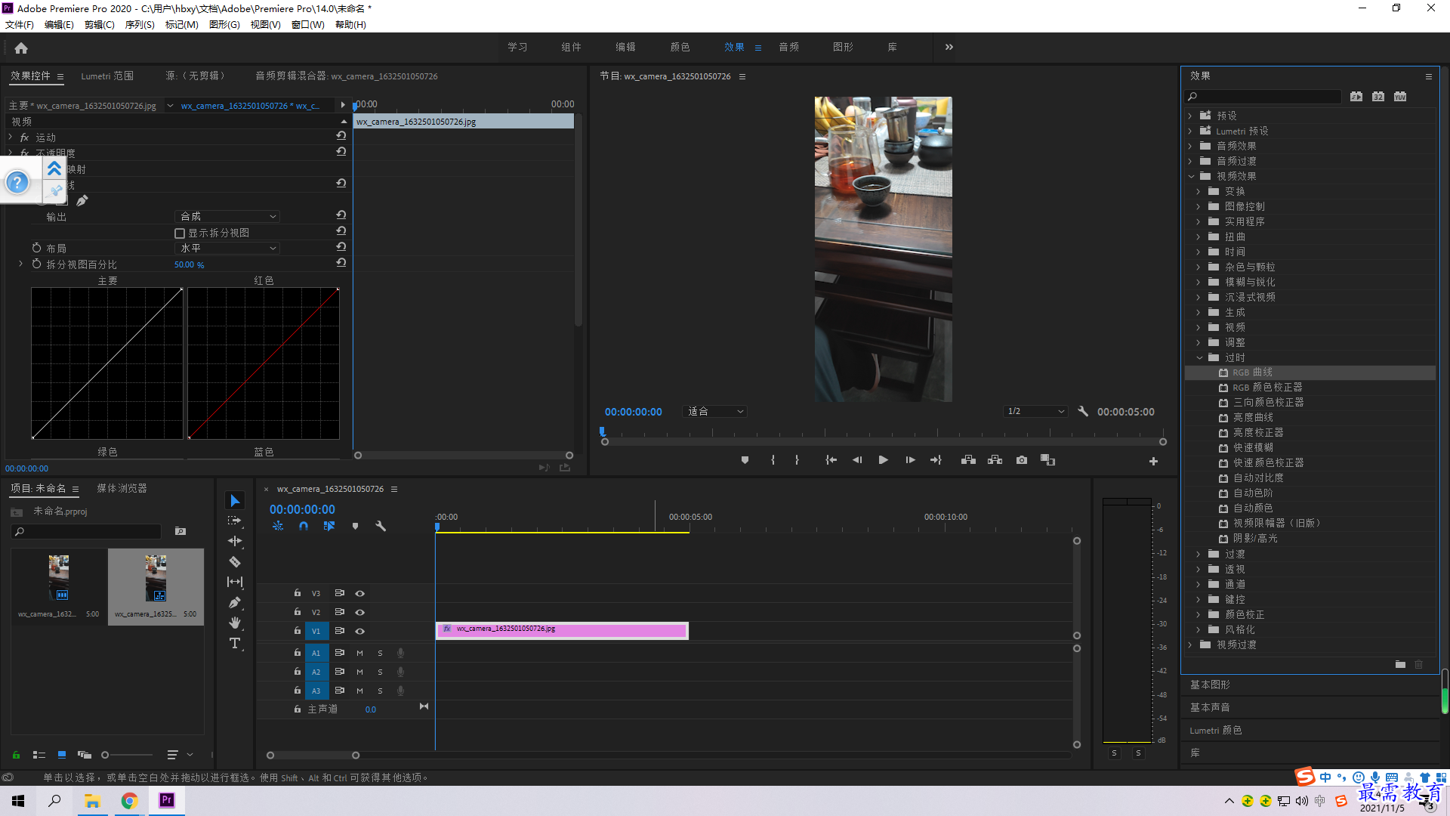
Task: Expand the 拆分视图百分比 parameter
Action: coord(20,264)
